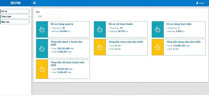
Task: Expand the Thực hiện sidebar menu
Action: click(x=15, y=17)
